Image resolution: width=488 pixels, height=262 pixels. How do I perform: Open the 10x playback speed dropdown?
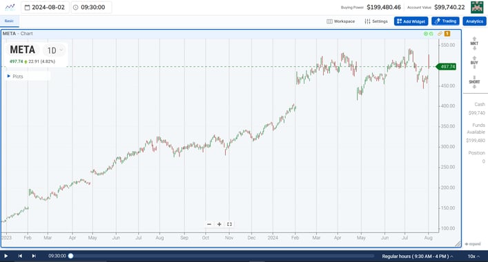click(474, 256)
